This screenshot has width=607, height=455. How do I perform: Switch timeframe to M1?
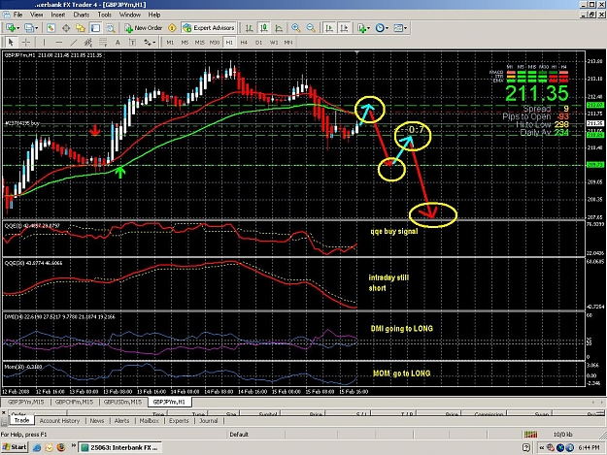[x=170, y=42]
